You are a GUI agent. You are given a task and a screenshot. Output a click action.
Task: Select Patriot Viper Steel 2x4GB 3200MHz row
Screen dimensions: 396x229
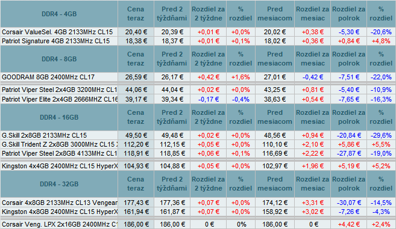pos(198,90)
